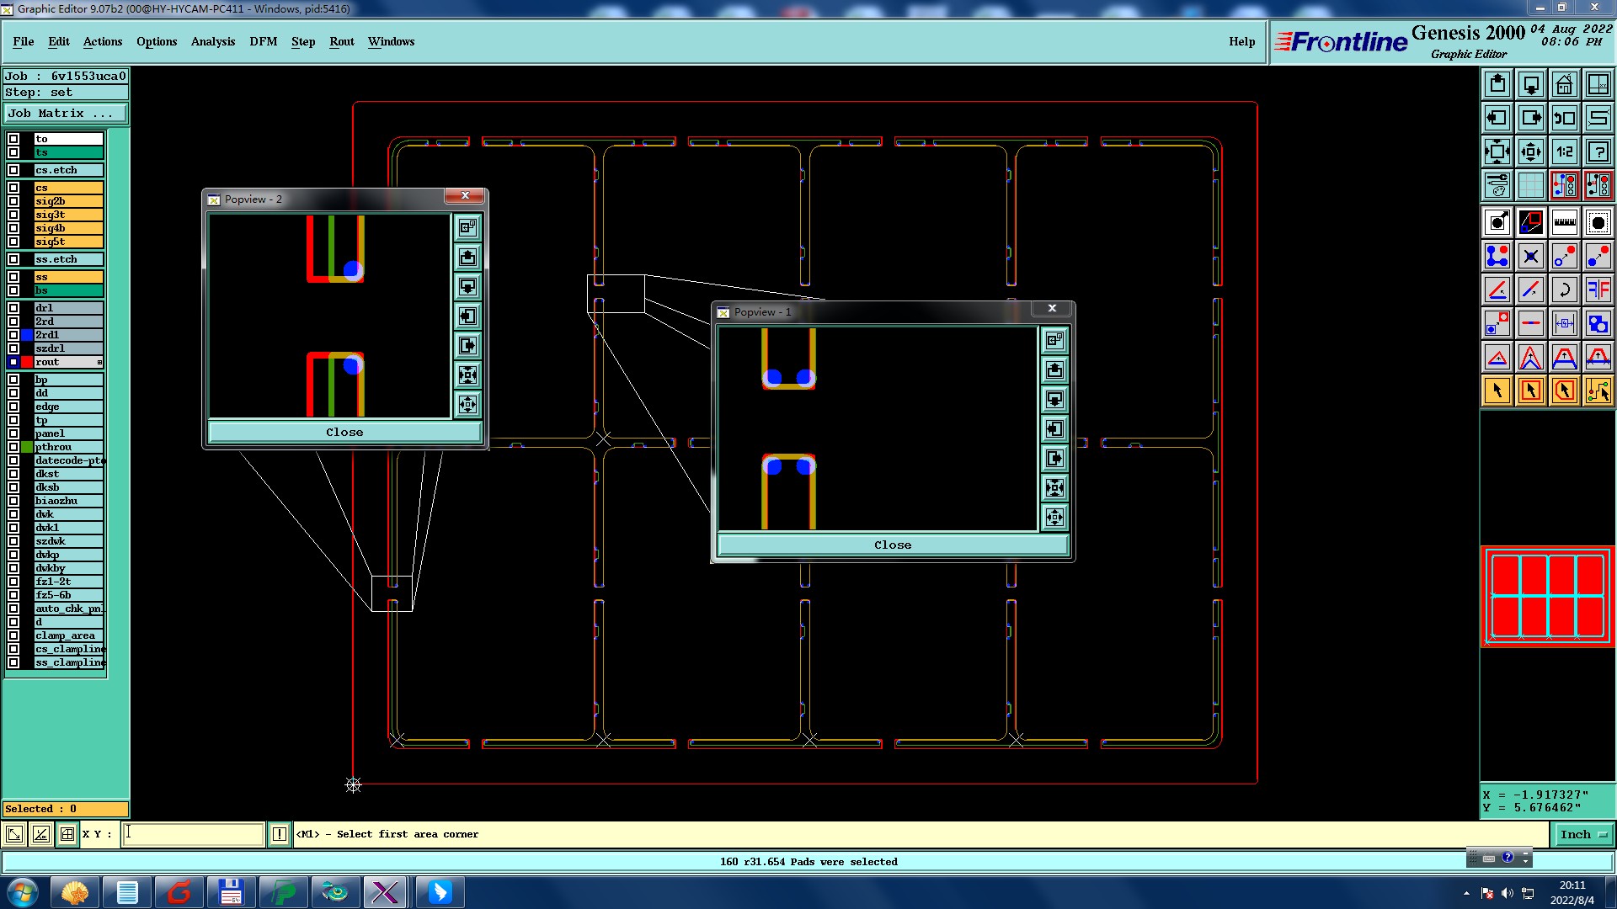Click the delete feature blue X icon
Screen dimensions: 1617x909
[x=1531, y=256]
